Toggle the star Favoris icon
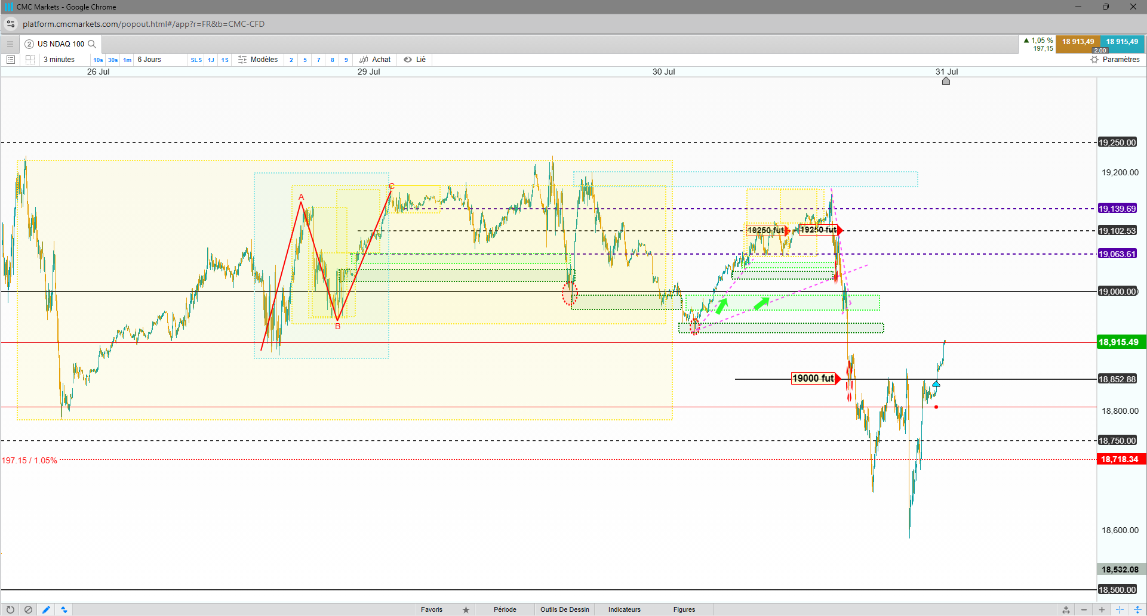1147x616 pixels. point(466,609)
